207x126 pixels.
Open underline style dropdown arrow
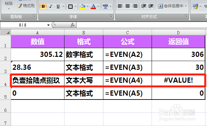point(63,6)
